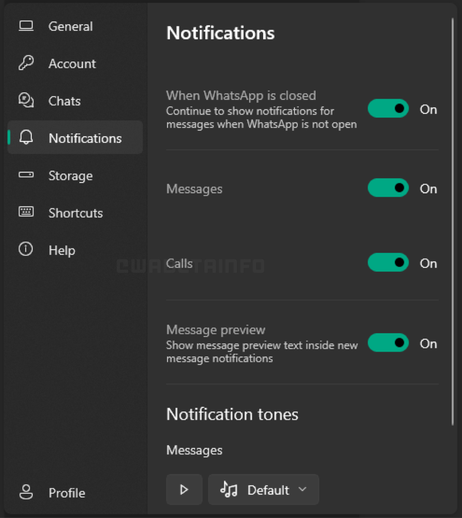Turn off Messages notifications
This screenshot has height=518, width=462.
(x=388, y=188)
